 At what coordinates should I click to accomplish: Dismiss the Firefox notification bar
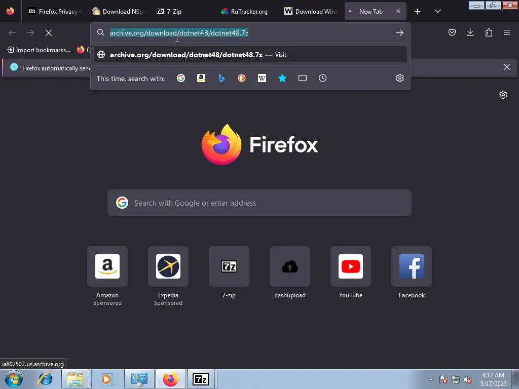507,67
